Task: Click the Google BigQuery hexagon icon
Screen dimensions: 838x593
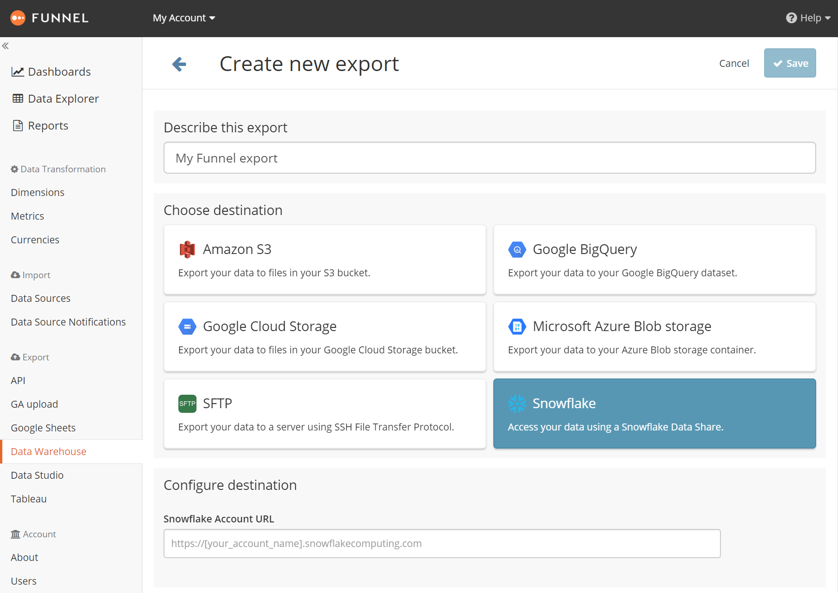Action: tap(517, 249)
